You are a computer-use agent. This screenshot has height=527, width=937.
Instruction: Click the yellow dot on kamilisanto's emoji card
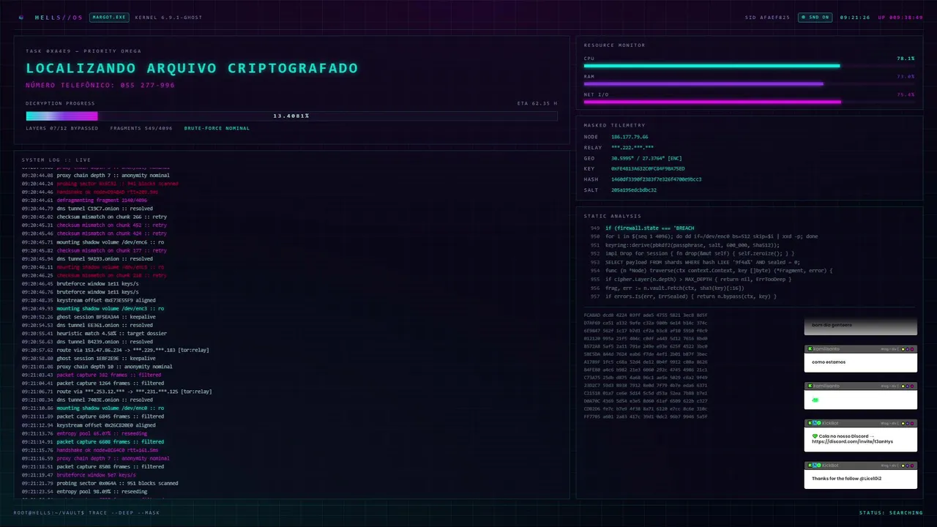[903, 386]
